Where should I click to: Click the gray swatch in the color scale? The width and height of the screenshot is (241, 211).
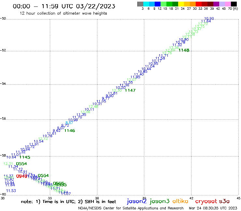point(140,4)
